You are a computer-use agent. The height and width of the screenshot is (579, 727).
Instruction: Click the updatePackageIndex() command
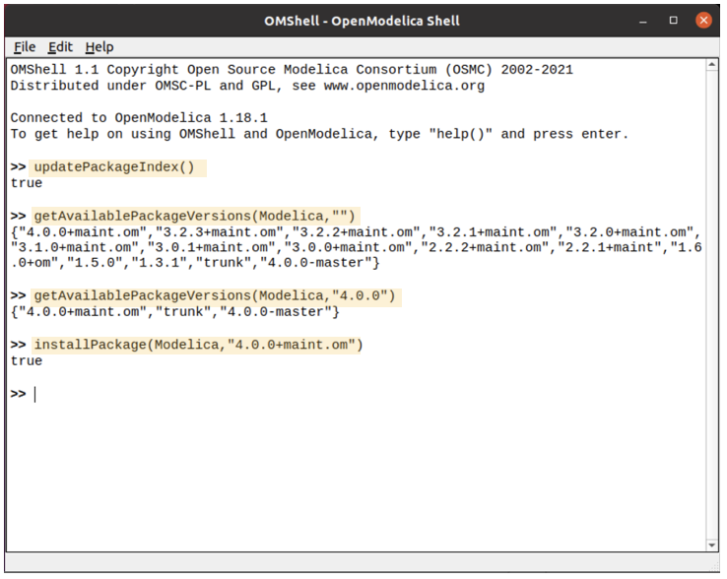114,166
